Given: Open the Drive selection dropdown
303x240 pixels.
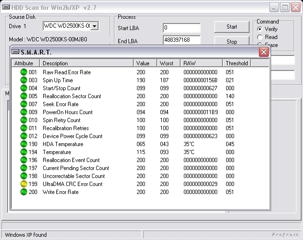Looking at the screenshot, I should (94, 26).
